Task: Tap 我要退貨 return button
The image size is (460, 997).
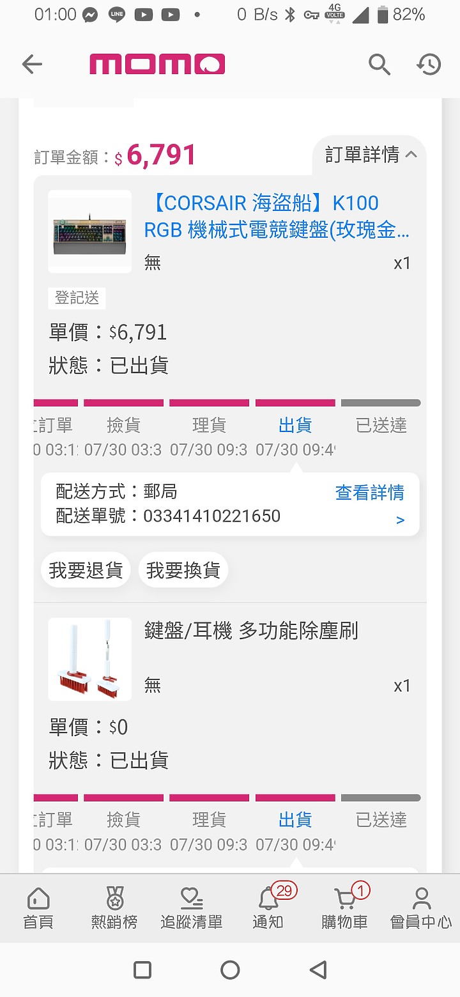Action: (x=86, y=570)
